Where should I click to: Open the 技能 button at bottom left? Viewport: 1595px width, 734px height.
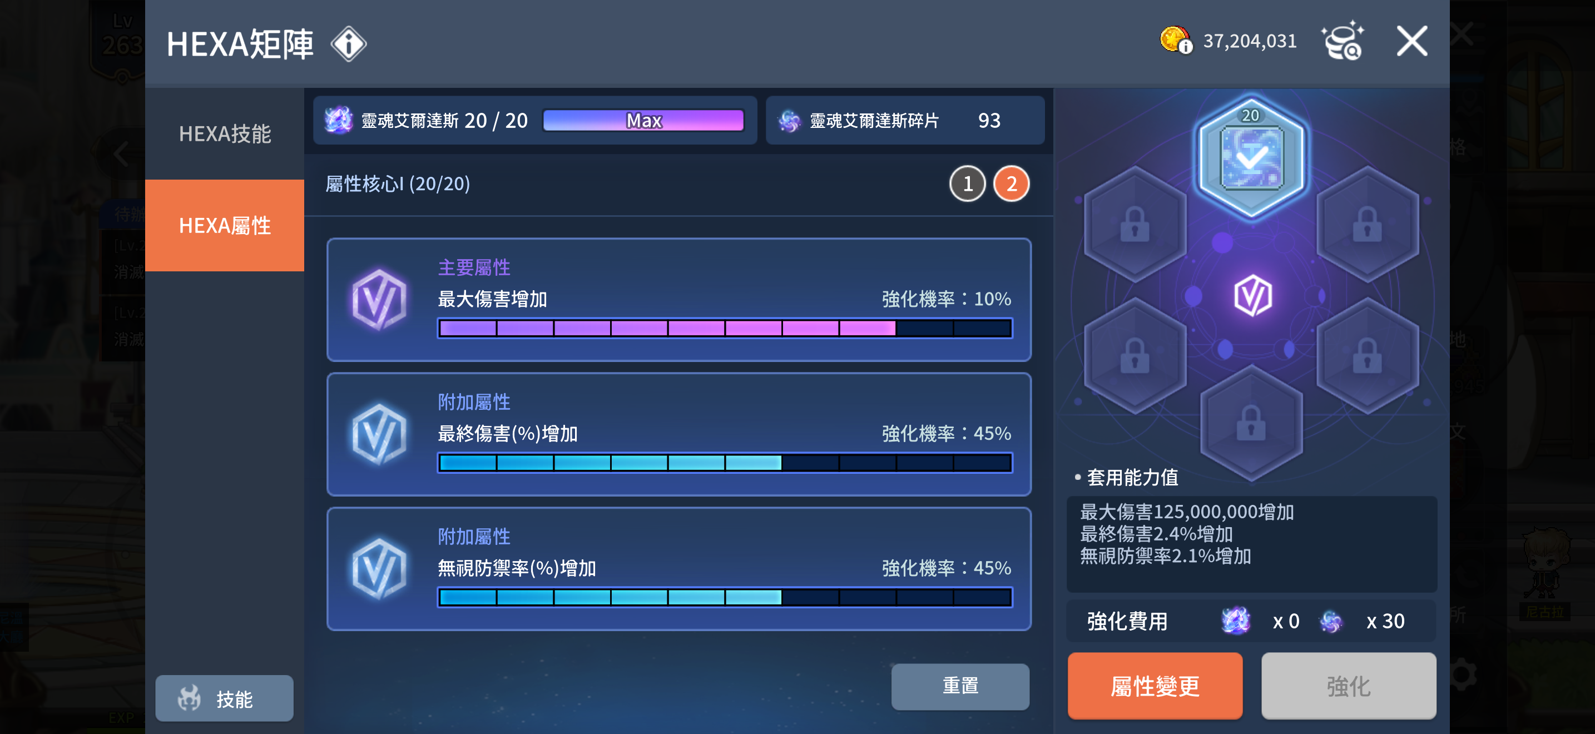[x=224, y=699]
